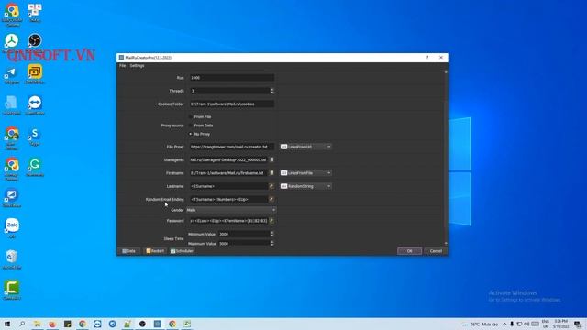Click the OBS icon in the taskbar
Viewport: 587px width, 330px height.
[x=142, y=324]
